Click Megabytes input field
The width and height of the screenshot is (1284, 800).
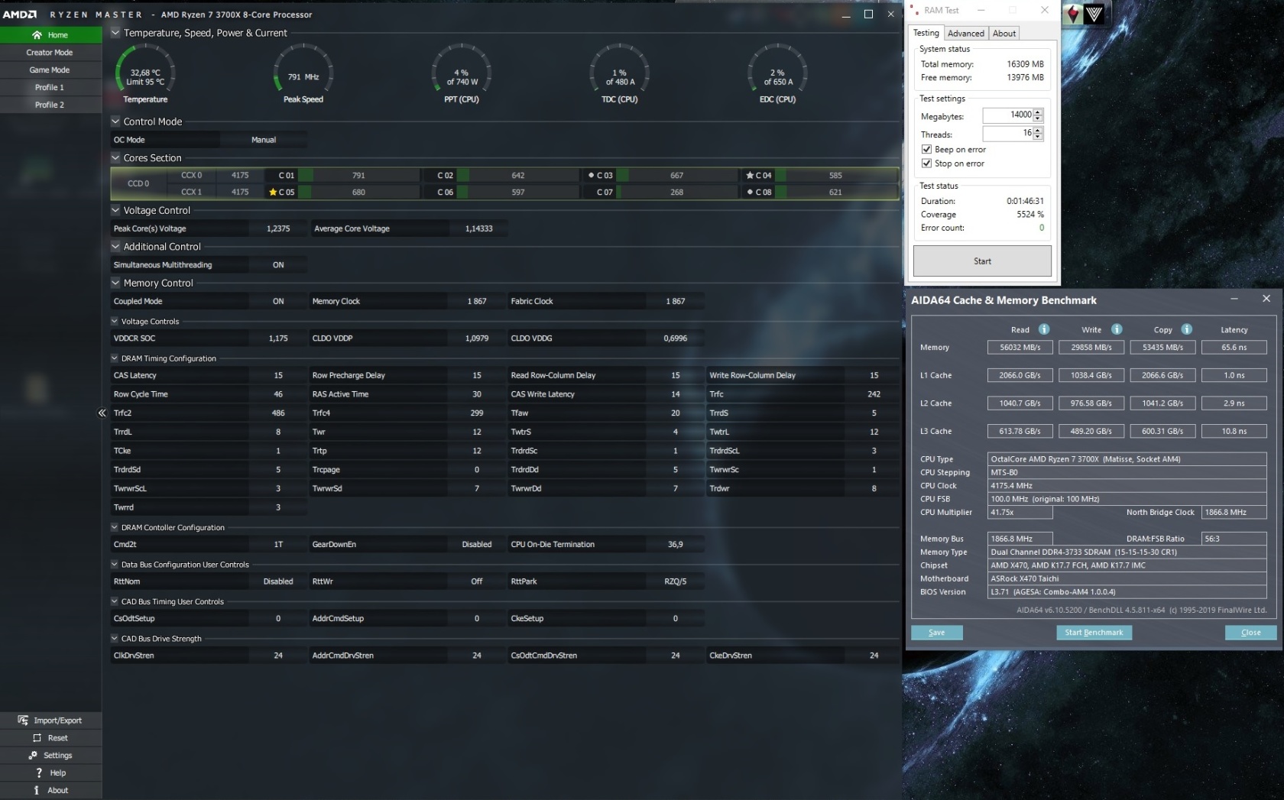pos(1008,115)
